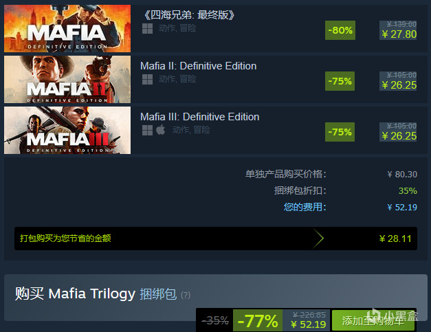Open the Mafia II: Definitive Edition title
Image resolution: width=431 pixels, height=332 pixels.
click(198, 66)
